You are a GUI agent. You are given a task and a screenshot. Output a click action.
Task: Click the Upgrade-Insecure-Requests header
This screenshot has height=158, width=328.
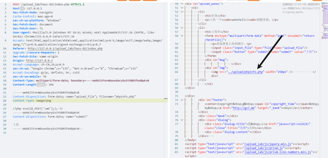(36, 53)
